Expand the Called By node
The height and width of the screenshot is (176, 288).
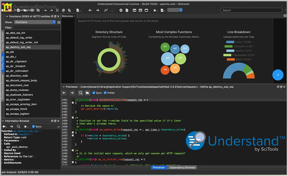(x=2, y=150)
